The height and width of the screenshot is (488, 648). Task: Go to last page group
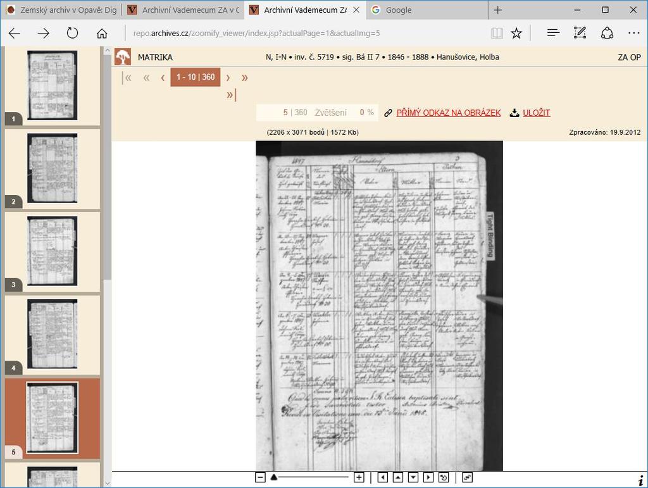tap(231, 95)
